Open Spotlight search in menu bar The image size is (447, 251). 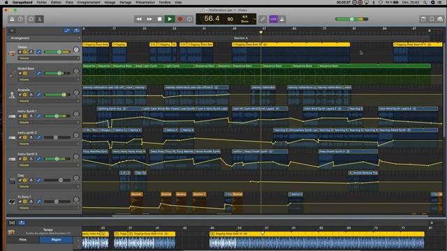click(x=425, y=2)
